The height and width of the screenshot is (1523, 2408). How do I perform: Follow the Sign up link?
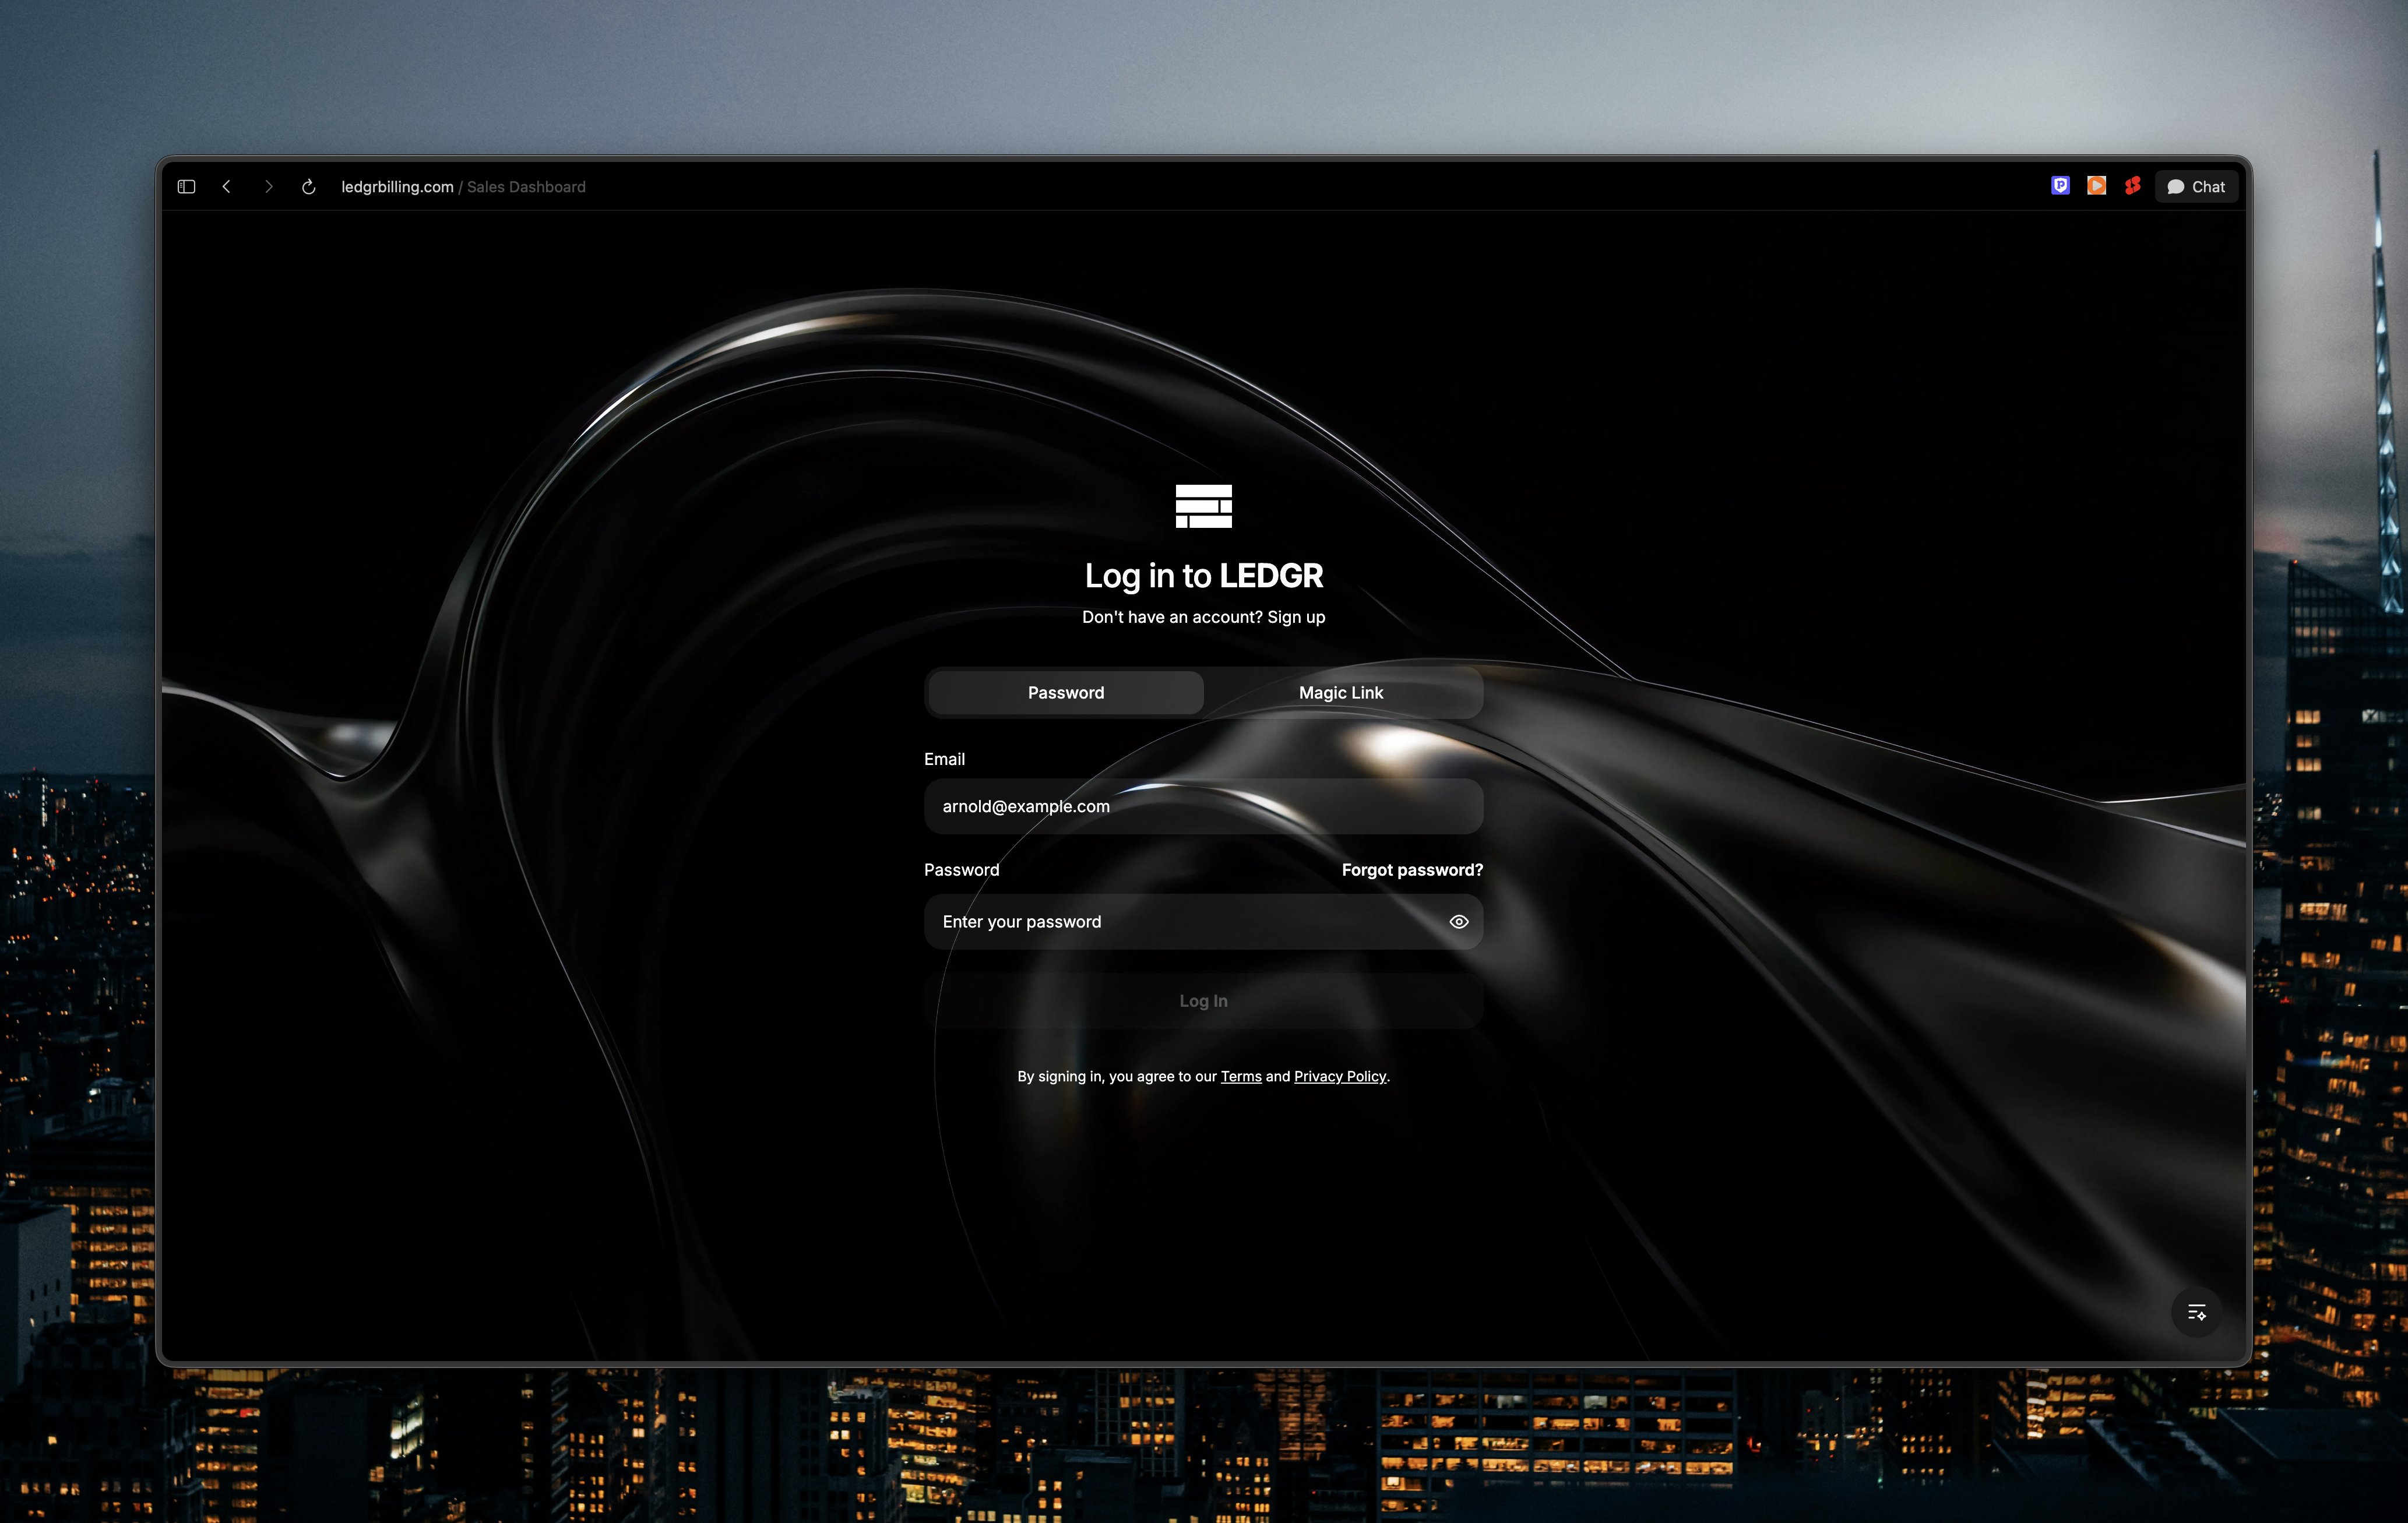point(1296,617)
